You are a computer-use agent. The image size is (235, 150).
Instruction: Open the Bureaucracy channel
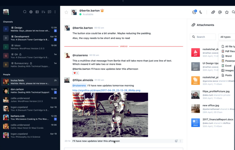(x=30, y=65)
